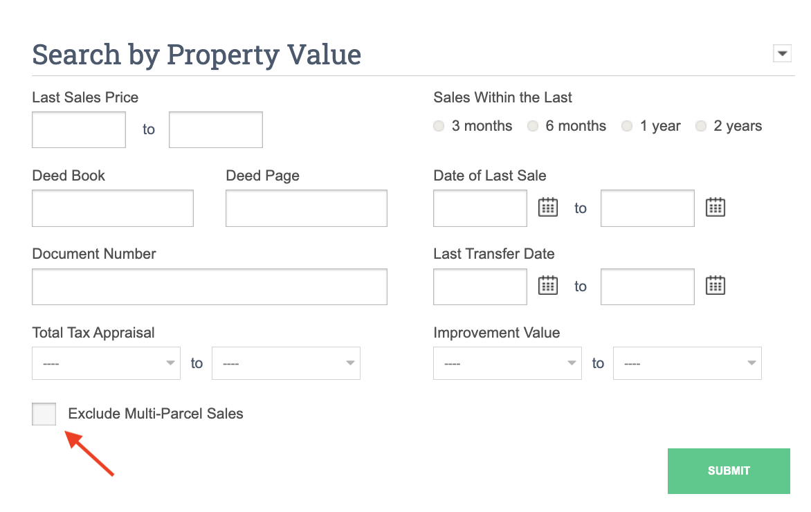811x512 pixels.
Task: Click the Deed Page input field
Action: pyautogui.click(x=307, y=208)
